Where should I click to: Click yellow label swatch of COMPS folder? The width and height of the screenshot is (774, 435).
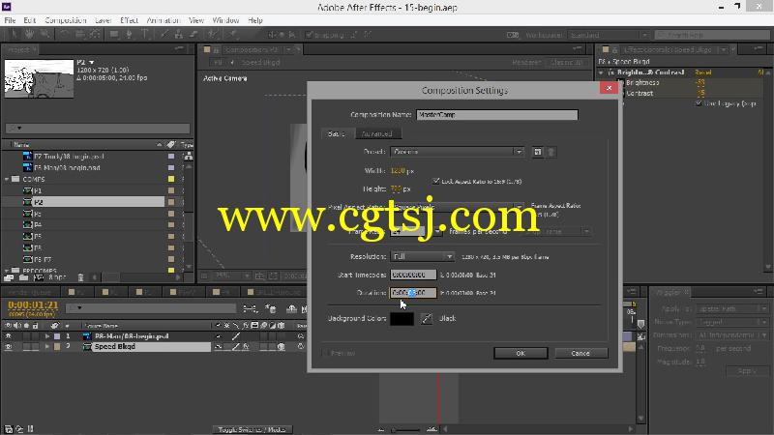[x=171, y=179]
